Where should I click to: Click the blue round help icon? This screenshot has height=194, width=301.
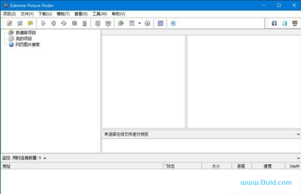point(173,23)
